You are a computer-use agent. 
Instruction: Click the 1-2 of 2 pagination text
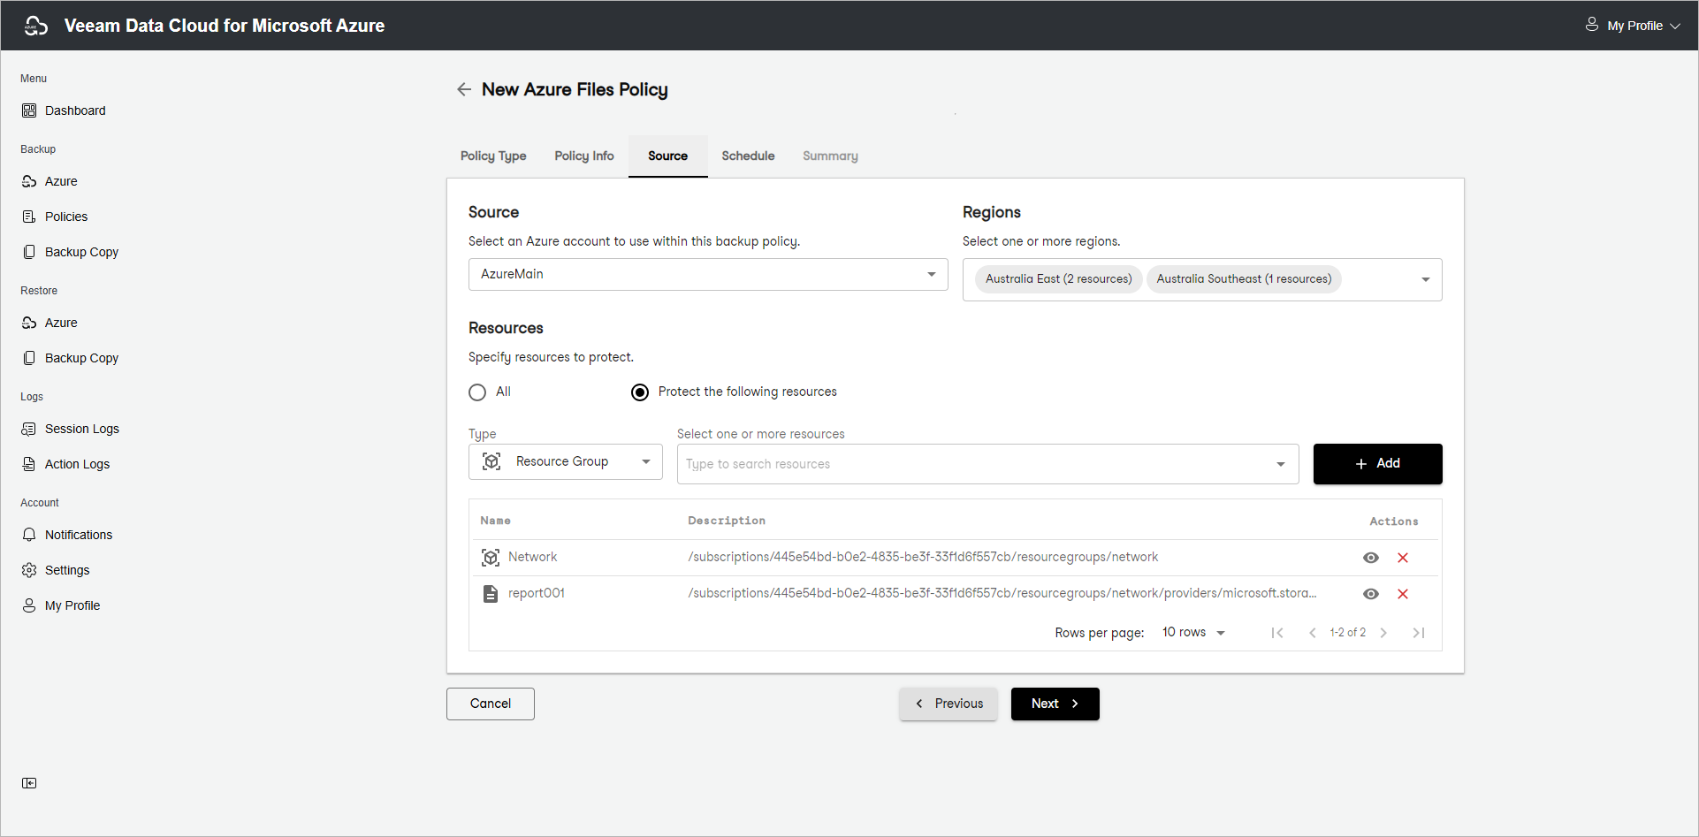[1348, 633]
